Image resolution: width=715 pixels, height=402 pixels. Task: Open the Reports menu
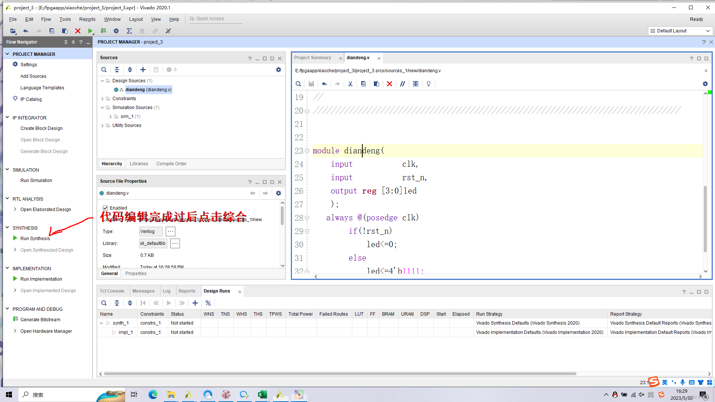[87, 19]
